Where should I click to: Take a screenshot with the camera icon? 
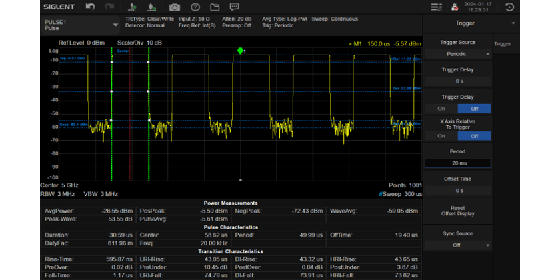pyautogui.click(x=175, y=7)
